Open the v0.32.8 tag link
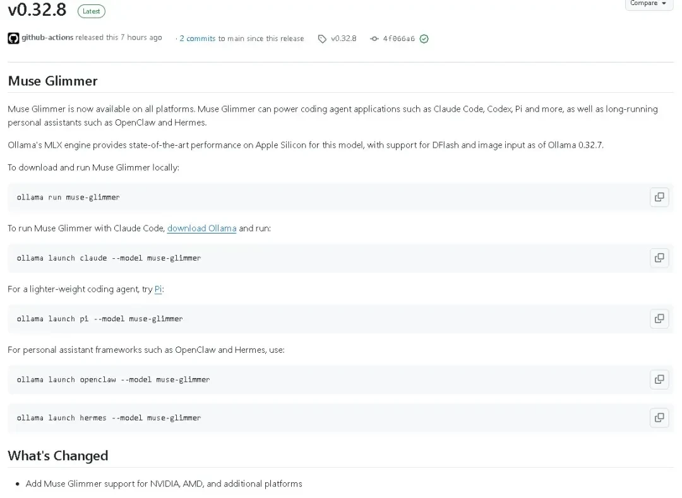This screenshot has width=682, height=498. point(344,39)
